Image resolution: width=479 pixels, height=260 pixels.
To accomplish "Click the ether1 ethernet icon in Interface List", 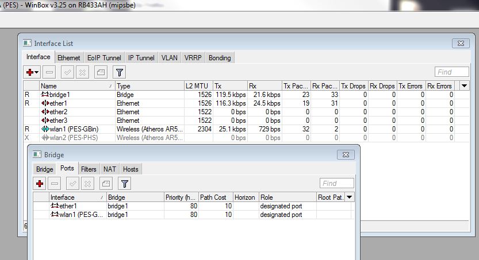I will pos(45,103).
